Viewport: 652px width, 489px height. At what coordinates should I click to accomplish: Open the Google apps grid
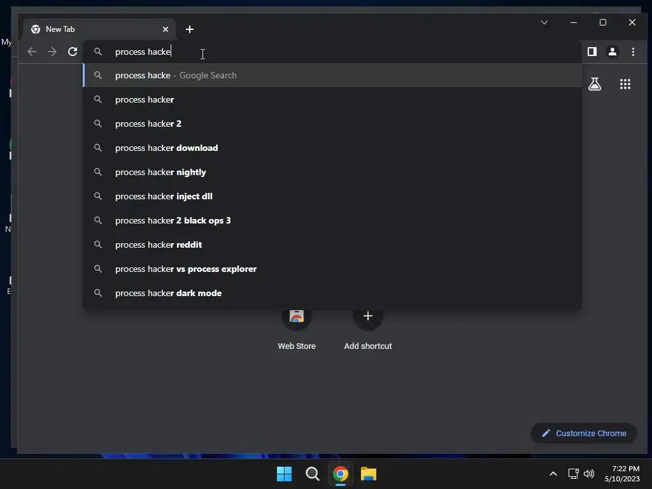tap(625, 84)
